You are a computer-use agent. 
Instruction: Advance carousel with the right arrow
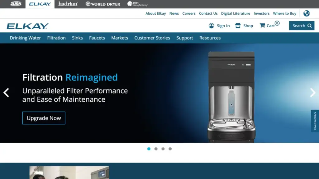pyautogui.click(x=313, y=93)
